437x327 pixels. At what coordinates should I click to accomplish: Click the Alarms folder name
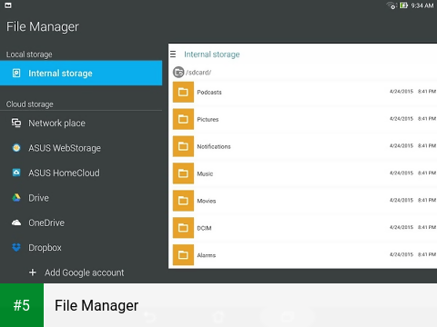(207, 255)
